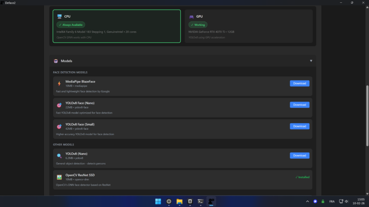Viewport: 369px width, 207px height.
Task: Click the Models section header title
Action: (66, 61)
